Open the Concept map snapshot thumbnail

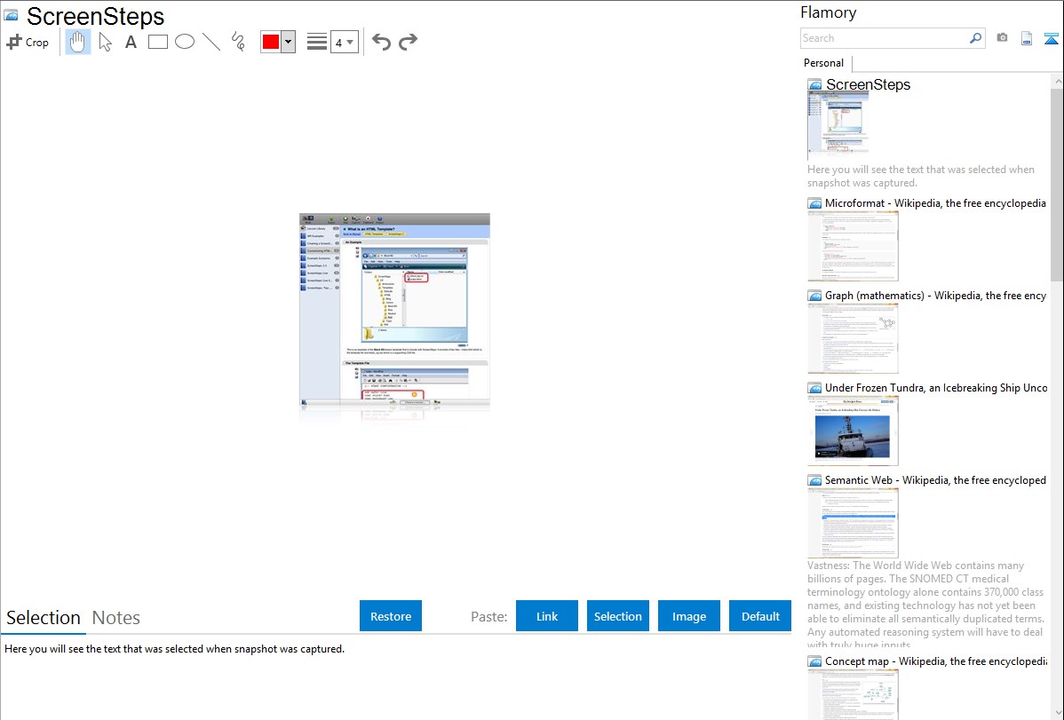coord(853,694)
